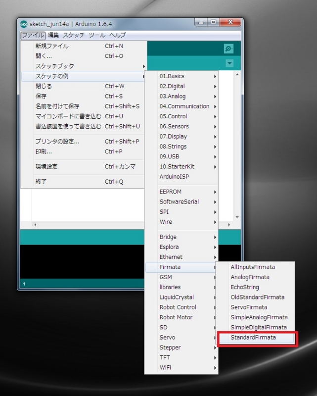Viewport: 317px width, 396px height.
Task: Open the ツール menu
Action: 97,35
